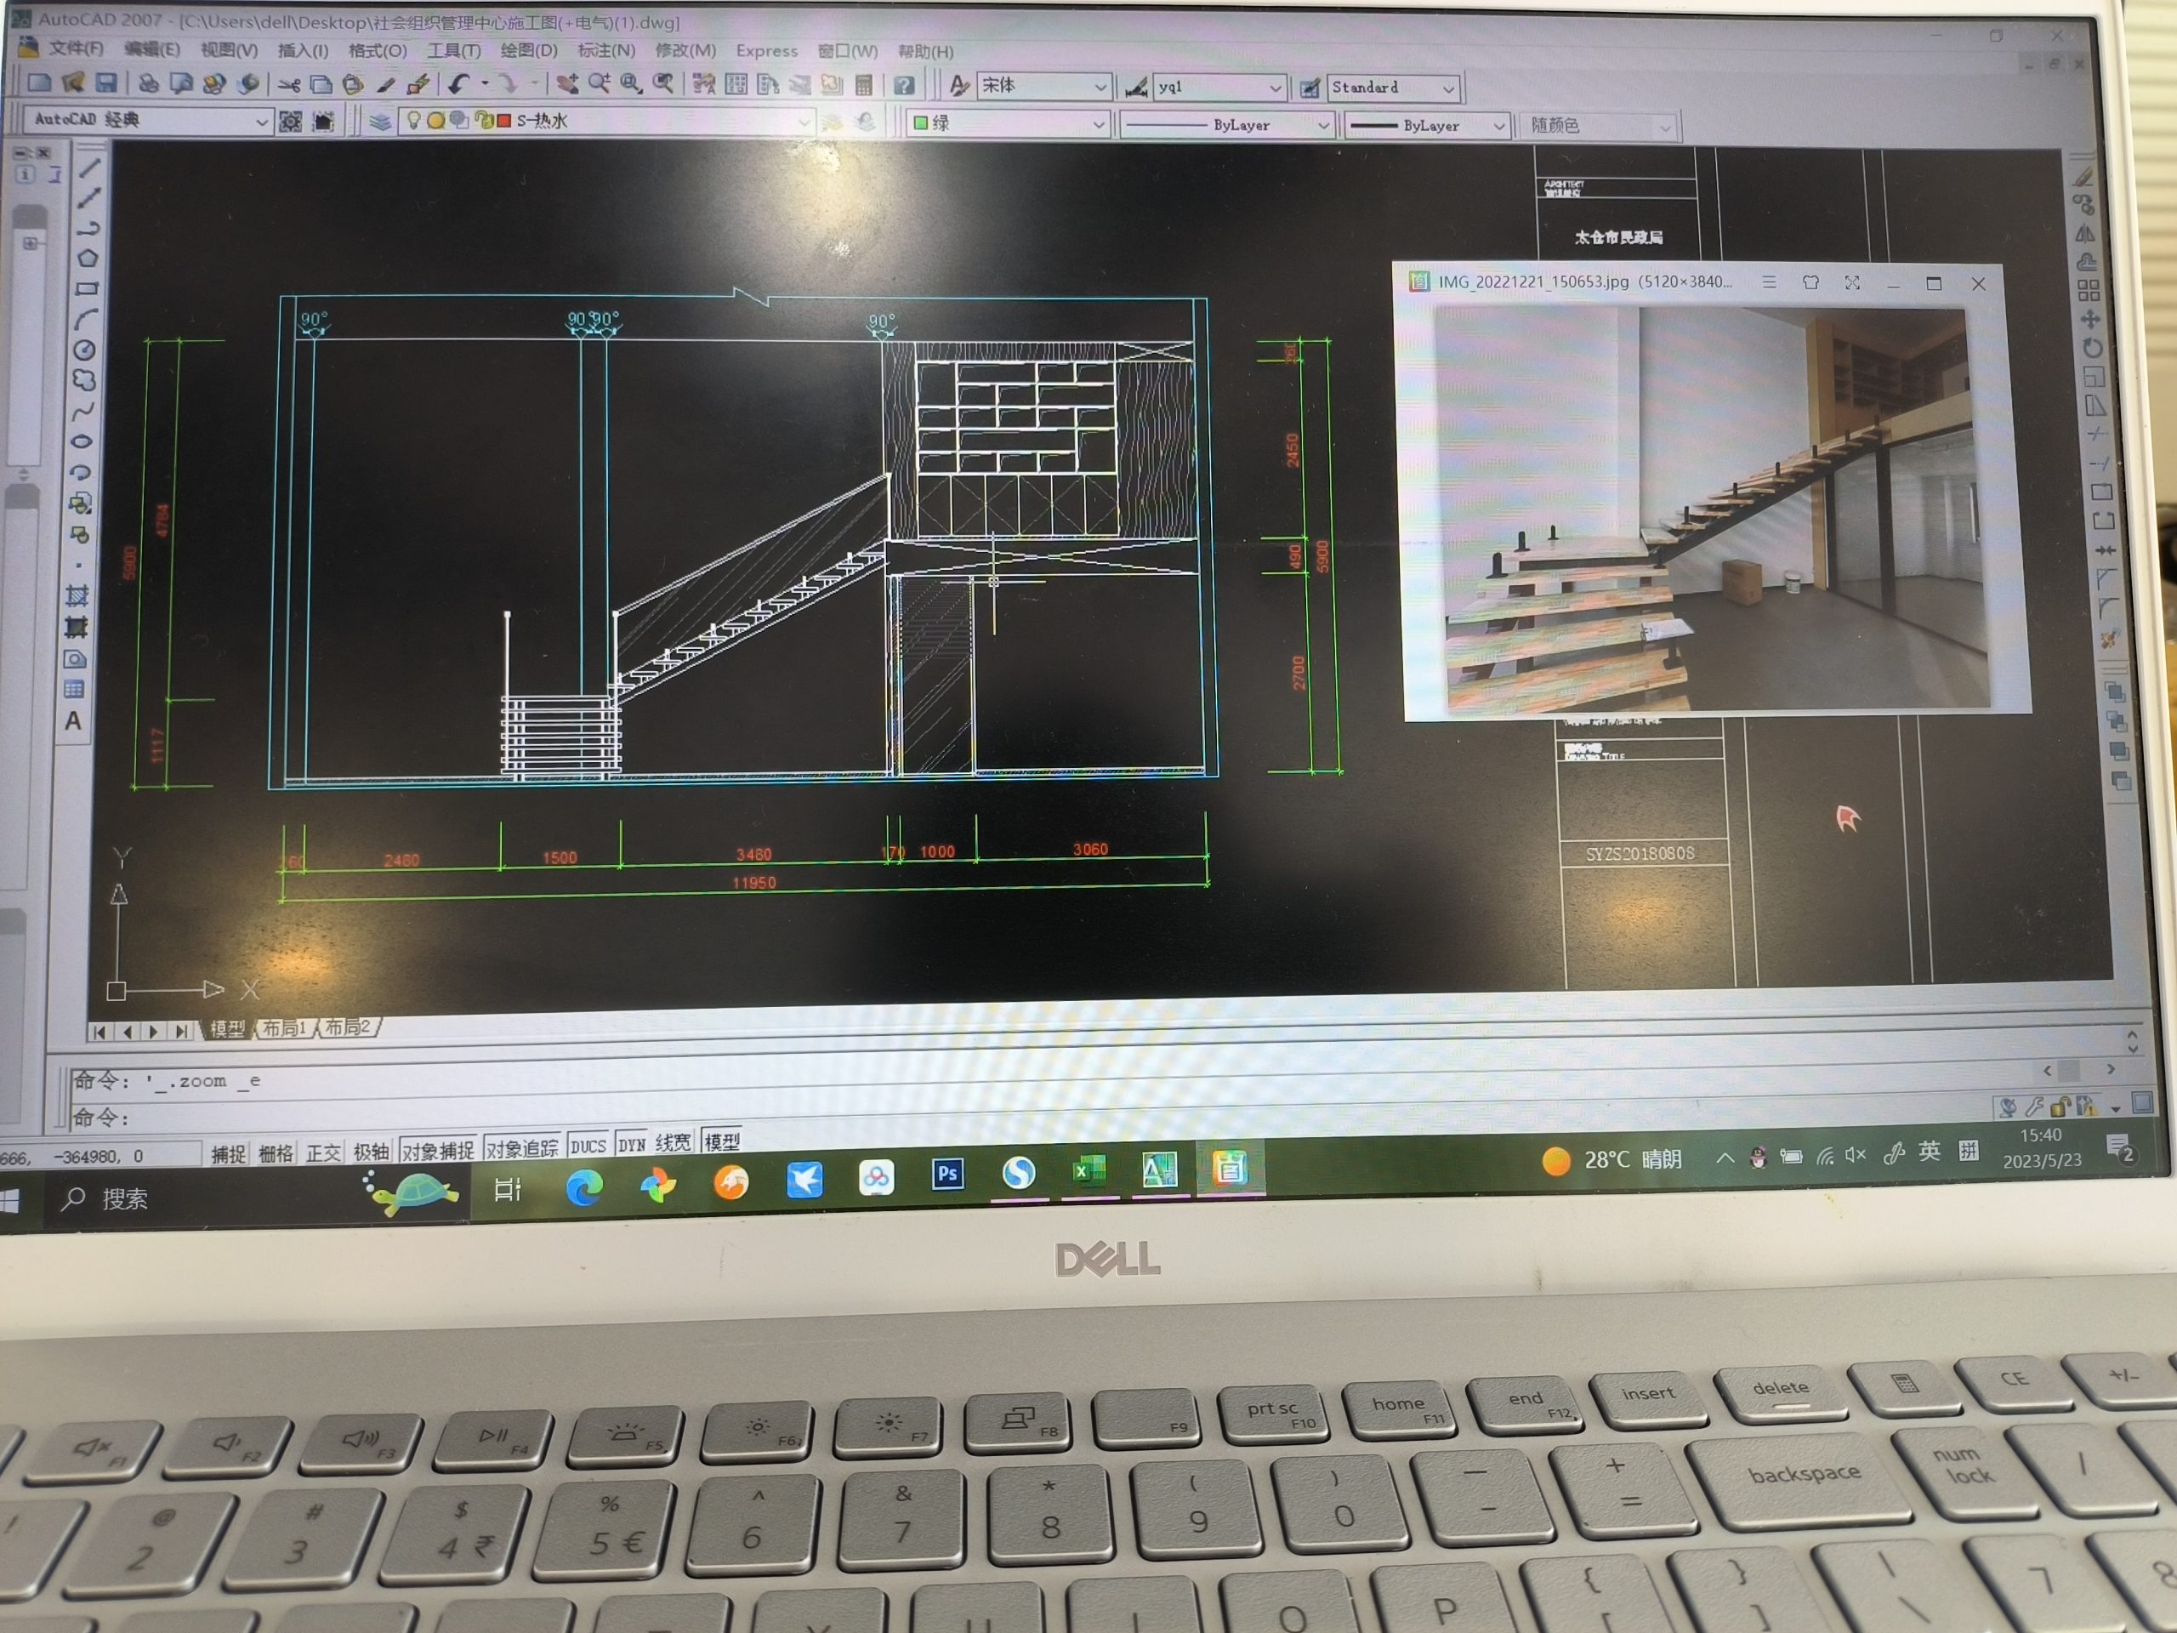2177x1633 pixels.
Task: Open the 宋体 text style dropdown
Action: pos(1100,88)
